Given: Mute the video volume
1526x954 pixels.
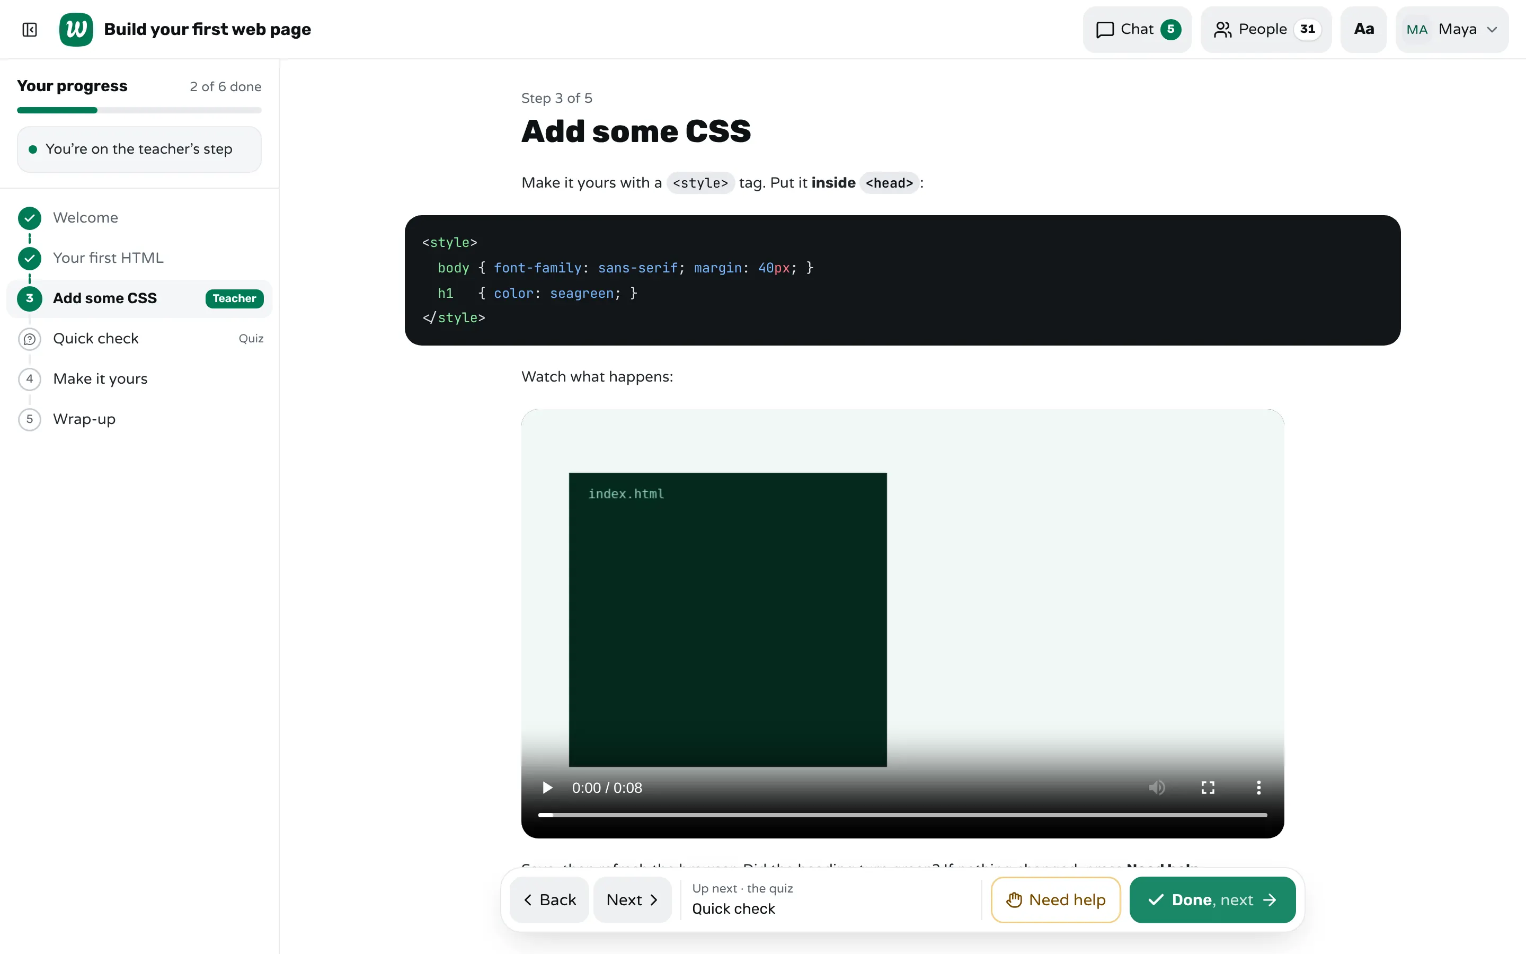Looking at the screenshot, I should tap(1157, 788).
